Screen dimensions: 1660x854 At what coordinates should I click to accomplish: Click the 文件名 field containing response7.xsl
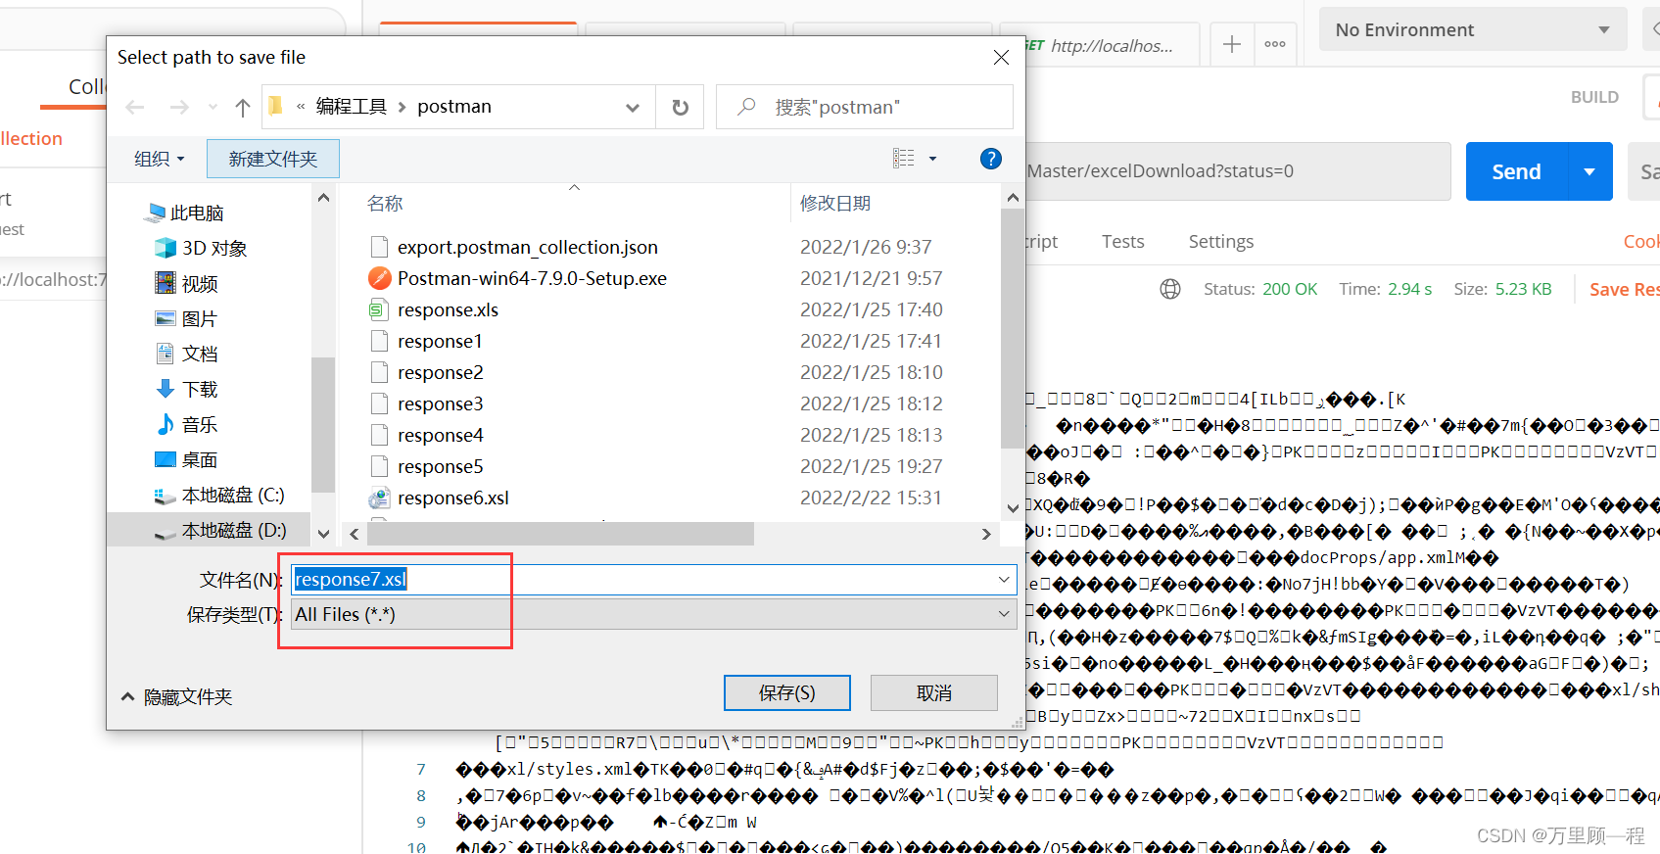(x=653, y=579)
